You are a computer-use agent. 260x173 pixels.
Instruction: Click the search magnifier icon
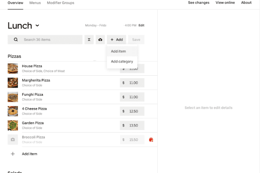pyautogui.click(x=16, y=39)
